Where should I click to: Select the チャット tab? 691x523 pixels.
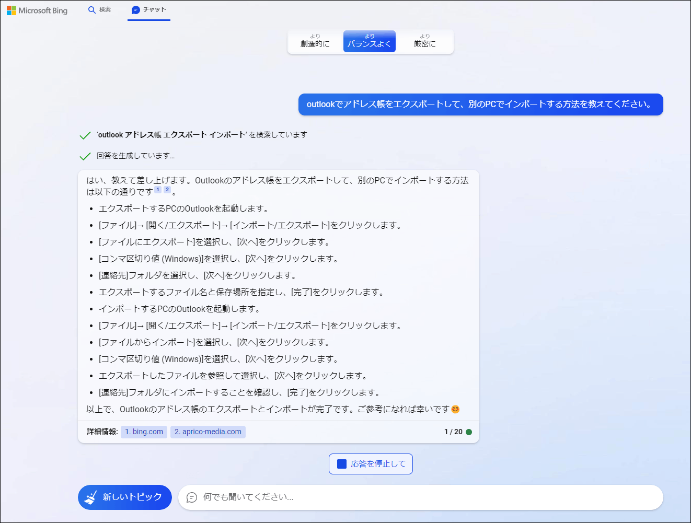(x=149, y=10)
